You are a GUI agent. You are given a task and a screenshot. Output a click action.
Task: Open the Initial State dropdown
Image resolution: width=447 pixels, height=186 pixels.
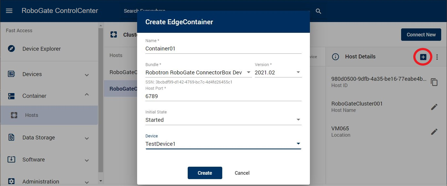coord(298,120)
